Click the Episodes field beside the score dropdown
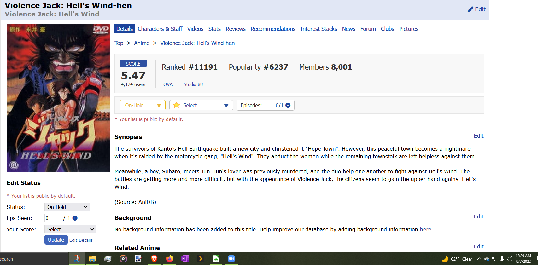This screenshot has width=538, height=265. click(x=266, y=105)
